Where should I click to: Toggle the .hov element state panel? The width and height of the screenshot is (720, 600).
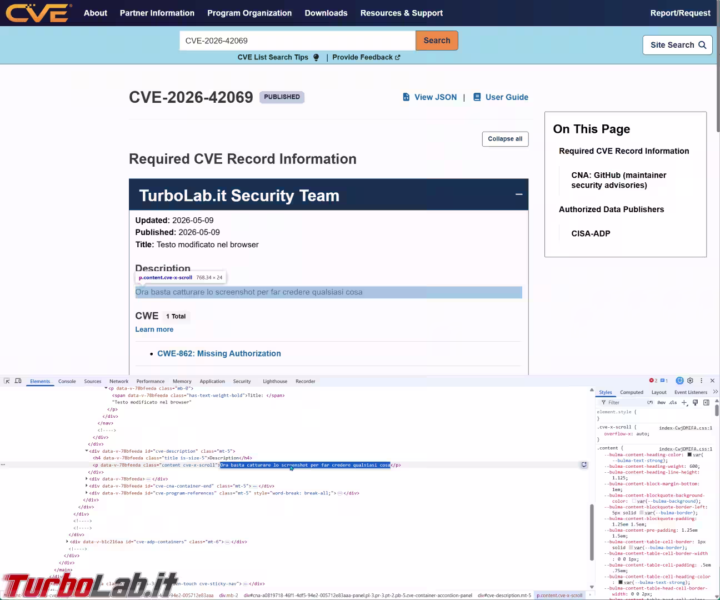click(x=661, y=402)
